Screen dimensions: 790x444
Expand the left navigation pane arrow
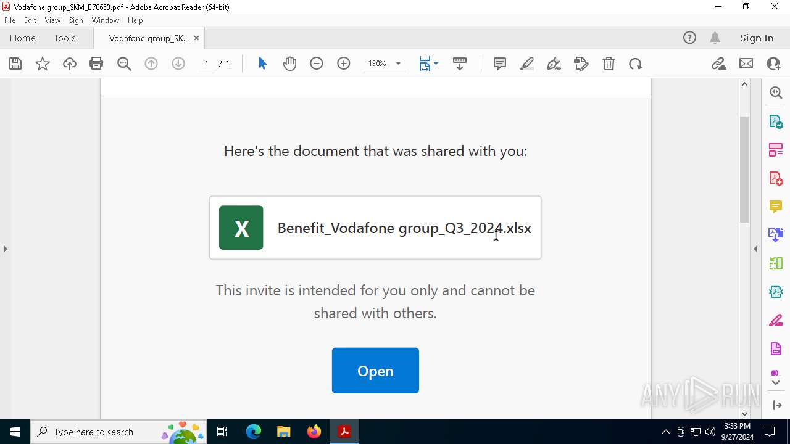(5, 249)
